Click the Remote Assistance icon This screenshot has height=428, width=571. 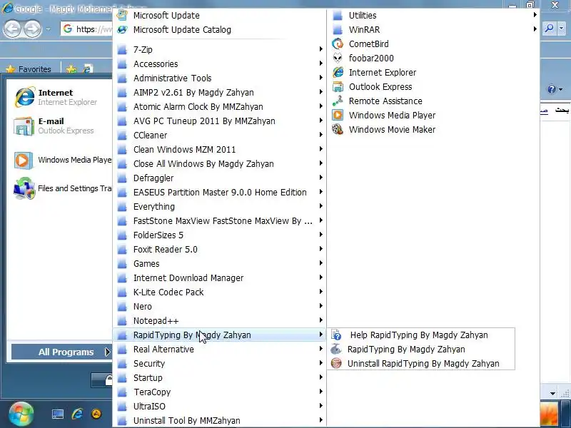pos(338,101)
